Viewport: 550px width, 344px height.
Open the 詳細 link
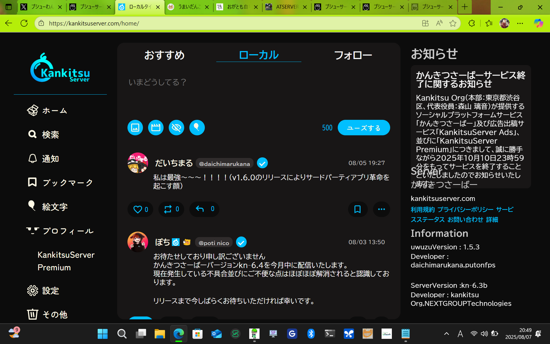click(492, 220)
